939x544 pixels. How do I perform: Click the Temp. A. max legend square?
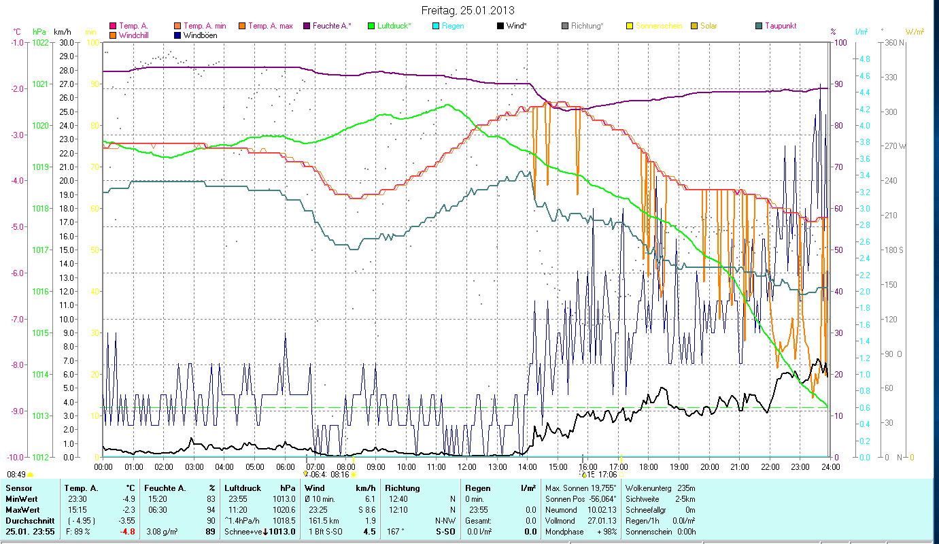[241, 26]
